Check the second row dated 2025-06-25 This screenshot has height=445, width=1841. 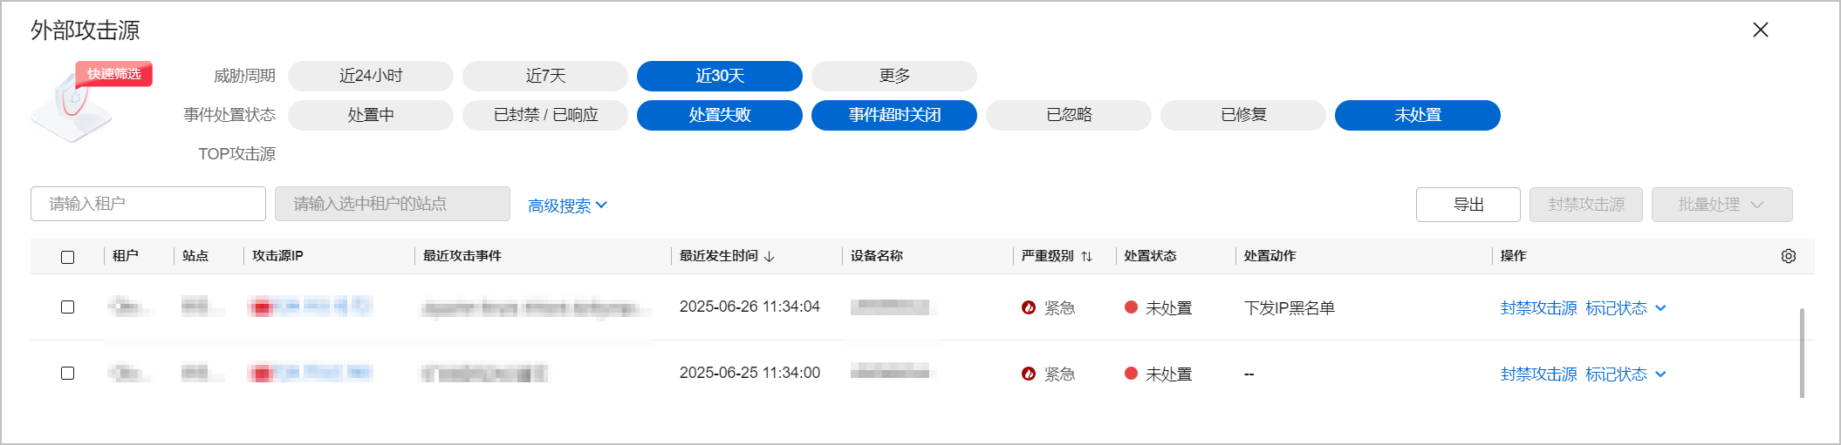click(67, 374)
